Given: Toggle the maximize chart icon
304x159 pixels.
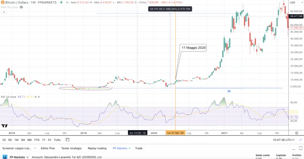Looking at the screenshot, I should coord(301,140).
